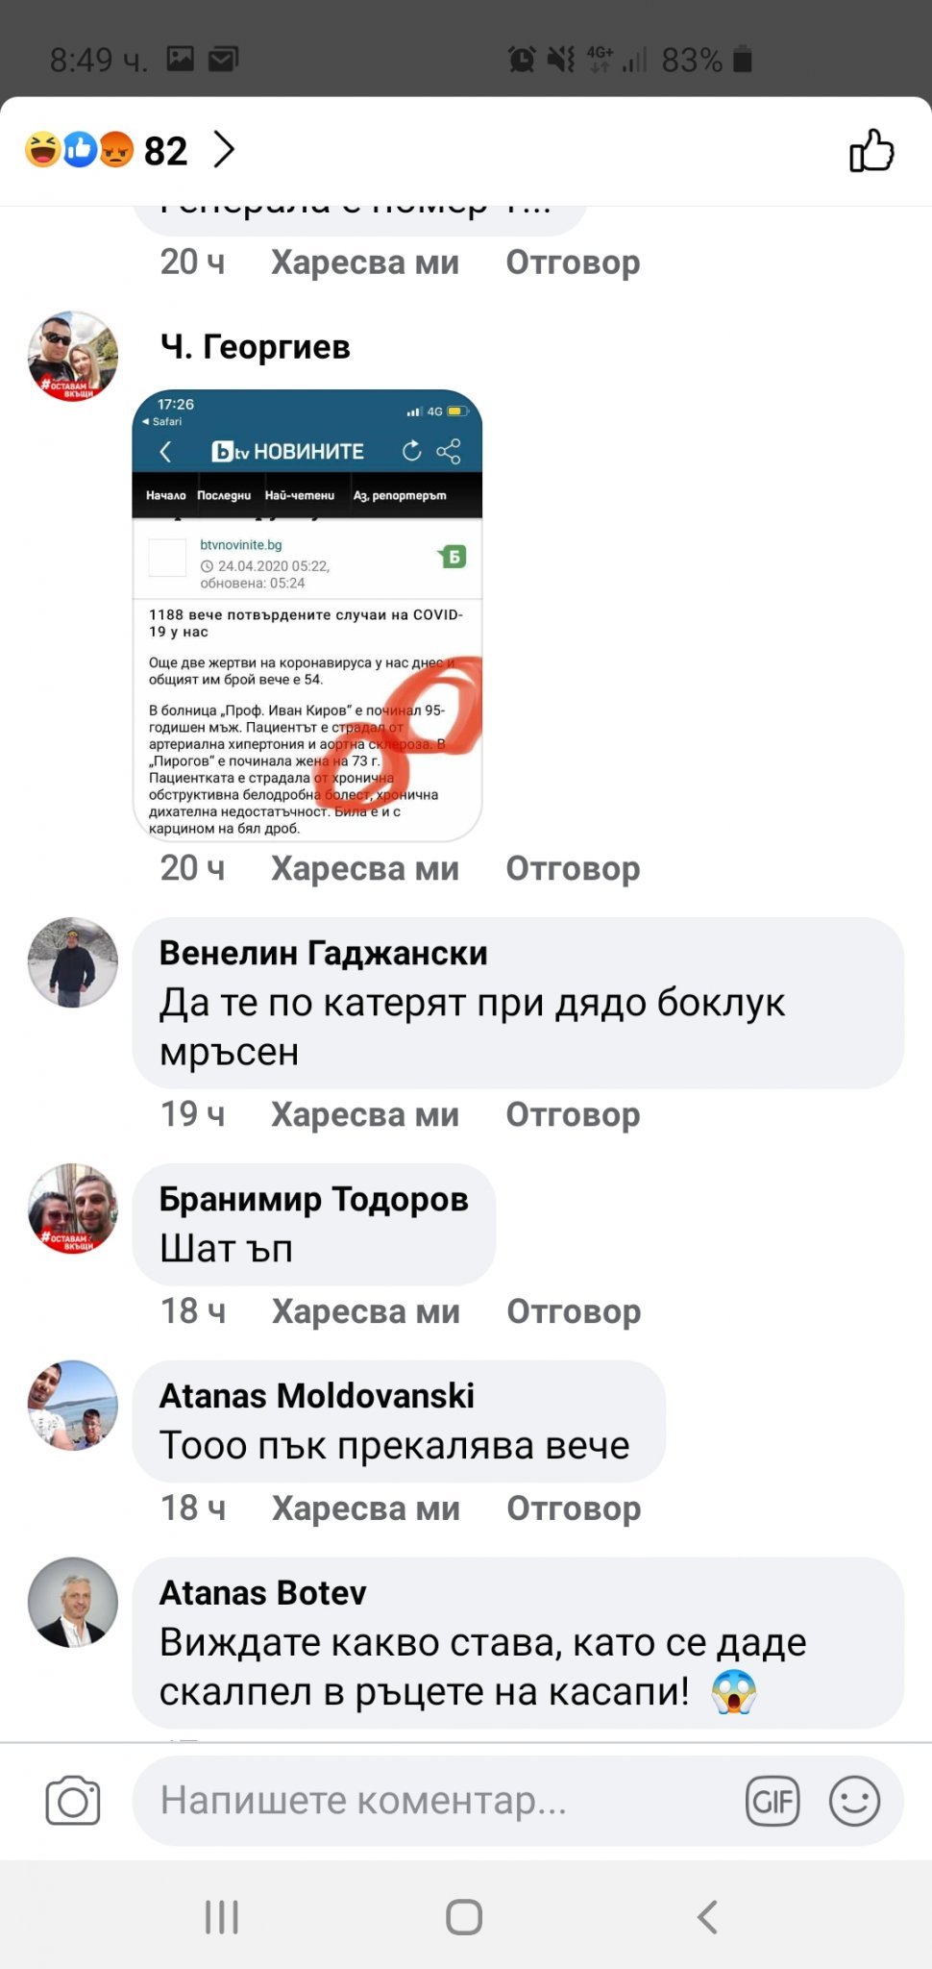Open Ч. Георгиев profile picture

point(73,356)
